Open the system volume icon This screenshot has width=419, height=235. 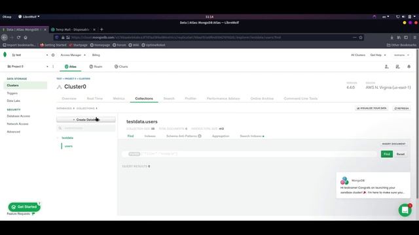point(403,17)
